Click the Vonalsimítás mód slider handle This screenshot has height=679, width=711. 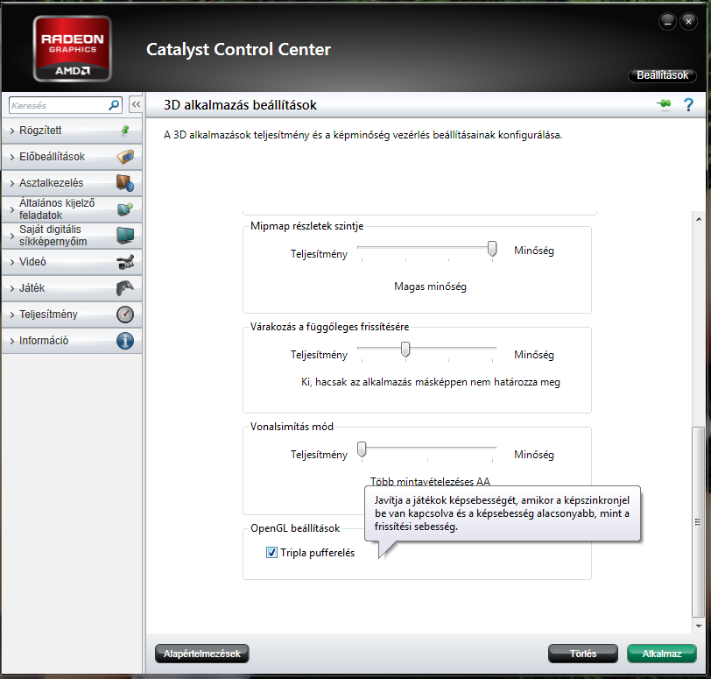(x=362, y=449)
